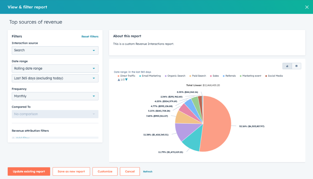Screen dimensions: 313x179
Task: Click the Date range: In the last 365 days text
Action: pos(132,72)
